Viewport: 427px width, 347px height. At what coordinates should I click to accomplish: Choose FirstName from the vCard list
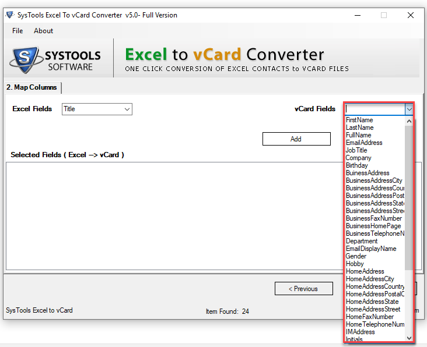[x=359, y=120]
